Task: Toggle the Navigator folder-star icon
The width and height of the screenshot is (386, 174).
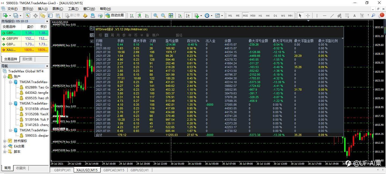Action: pos(43,16)
